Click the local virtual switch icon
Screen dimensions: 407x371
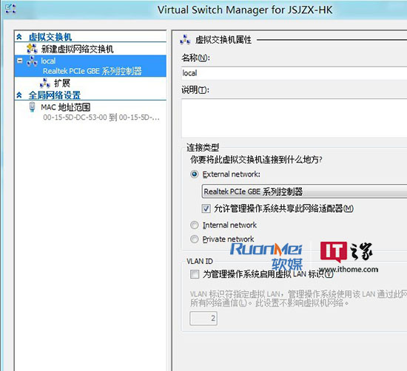coord(32,61)
